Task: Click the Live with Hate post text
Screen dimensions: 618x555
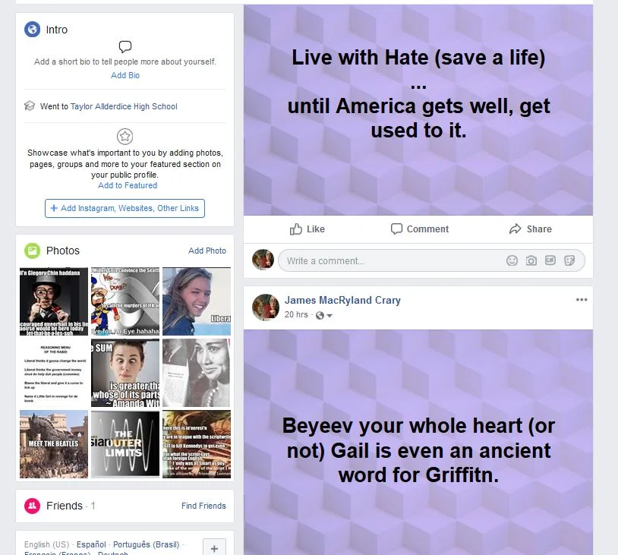Action: coord(418,94)
